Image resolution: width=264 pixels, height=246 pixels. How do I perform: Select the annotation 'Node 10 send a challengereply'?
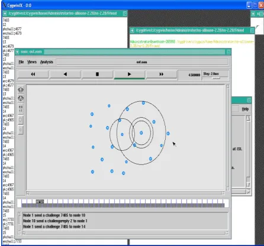[x=55, y=221]
